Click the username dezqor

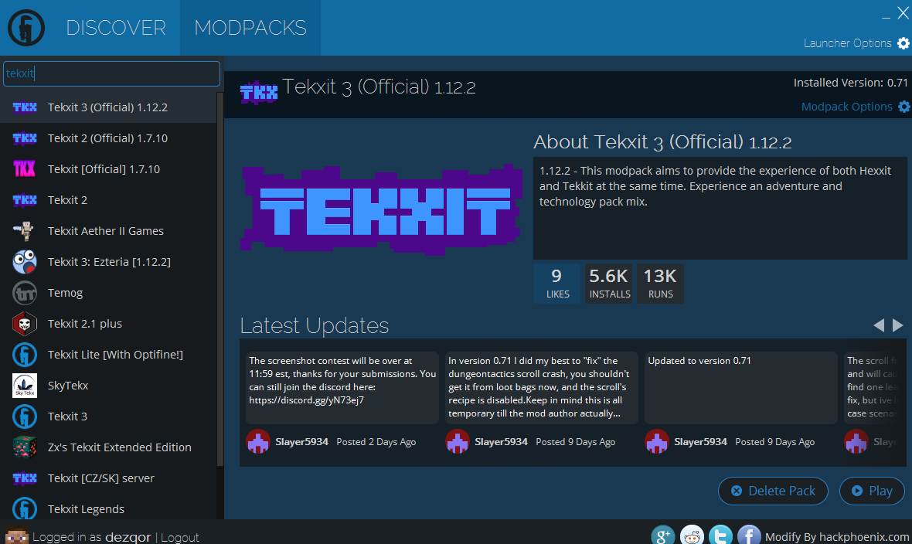click(128, 537)
